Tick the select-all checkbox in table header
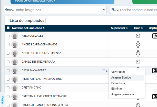Screen dimensions: 157x107 8,28
